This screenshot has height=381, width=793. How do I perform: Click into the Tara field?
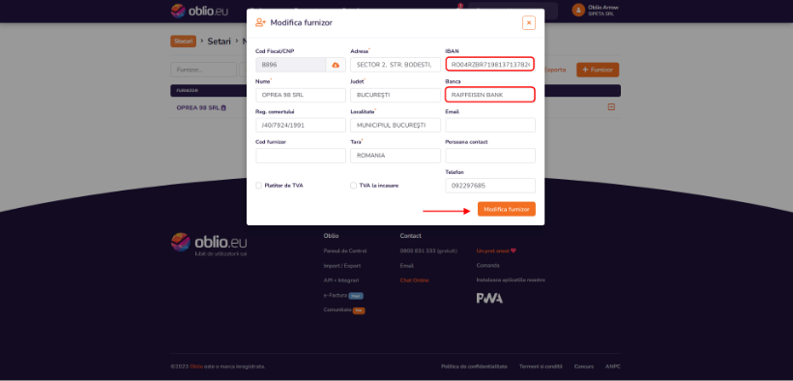tap(396, 156)
